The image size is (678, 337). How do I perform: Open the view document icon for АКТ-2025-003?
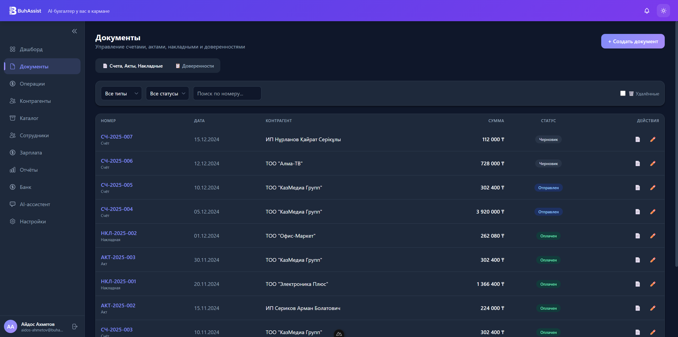click(x=637, y=260)
